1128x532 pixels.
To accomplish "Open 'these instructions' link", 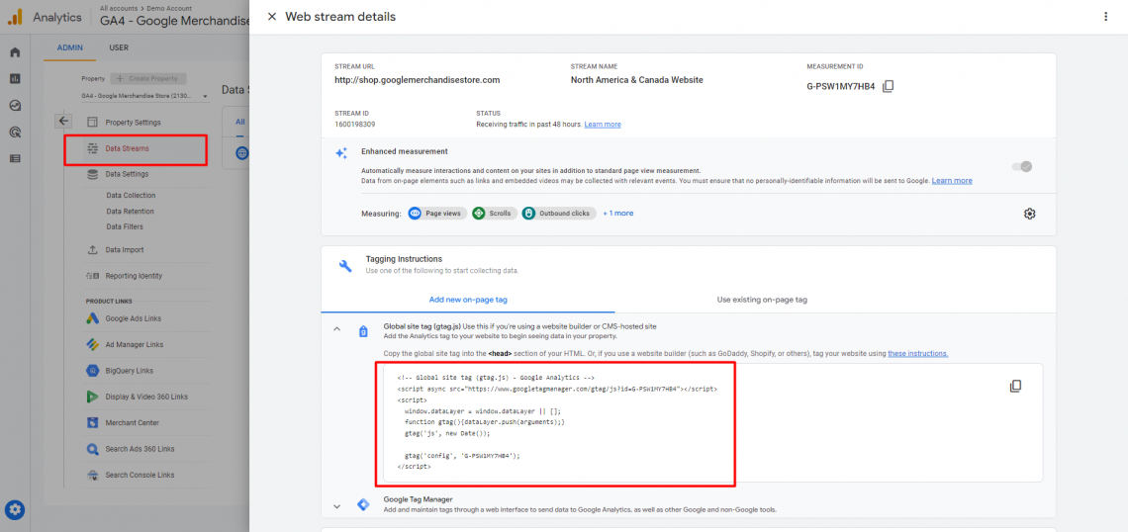I will [917, 353].
